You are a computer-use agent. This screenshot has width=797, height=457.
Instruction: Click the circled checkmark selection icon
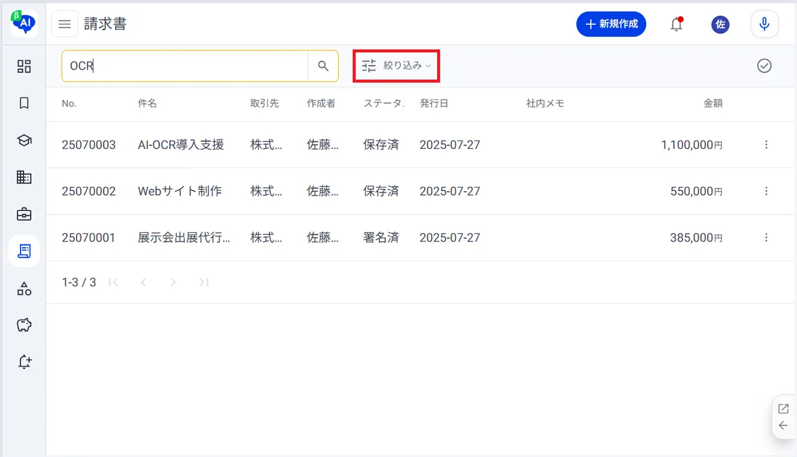point(765,65)
